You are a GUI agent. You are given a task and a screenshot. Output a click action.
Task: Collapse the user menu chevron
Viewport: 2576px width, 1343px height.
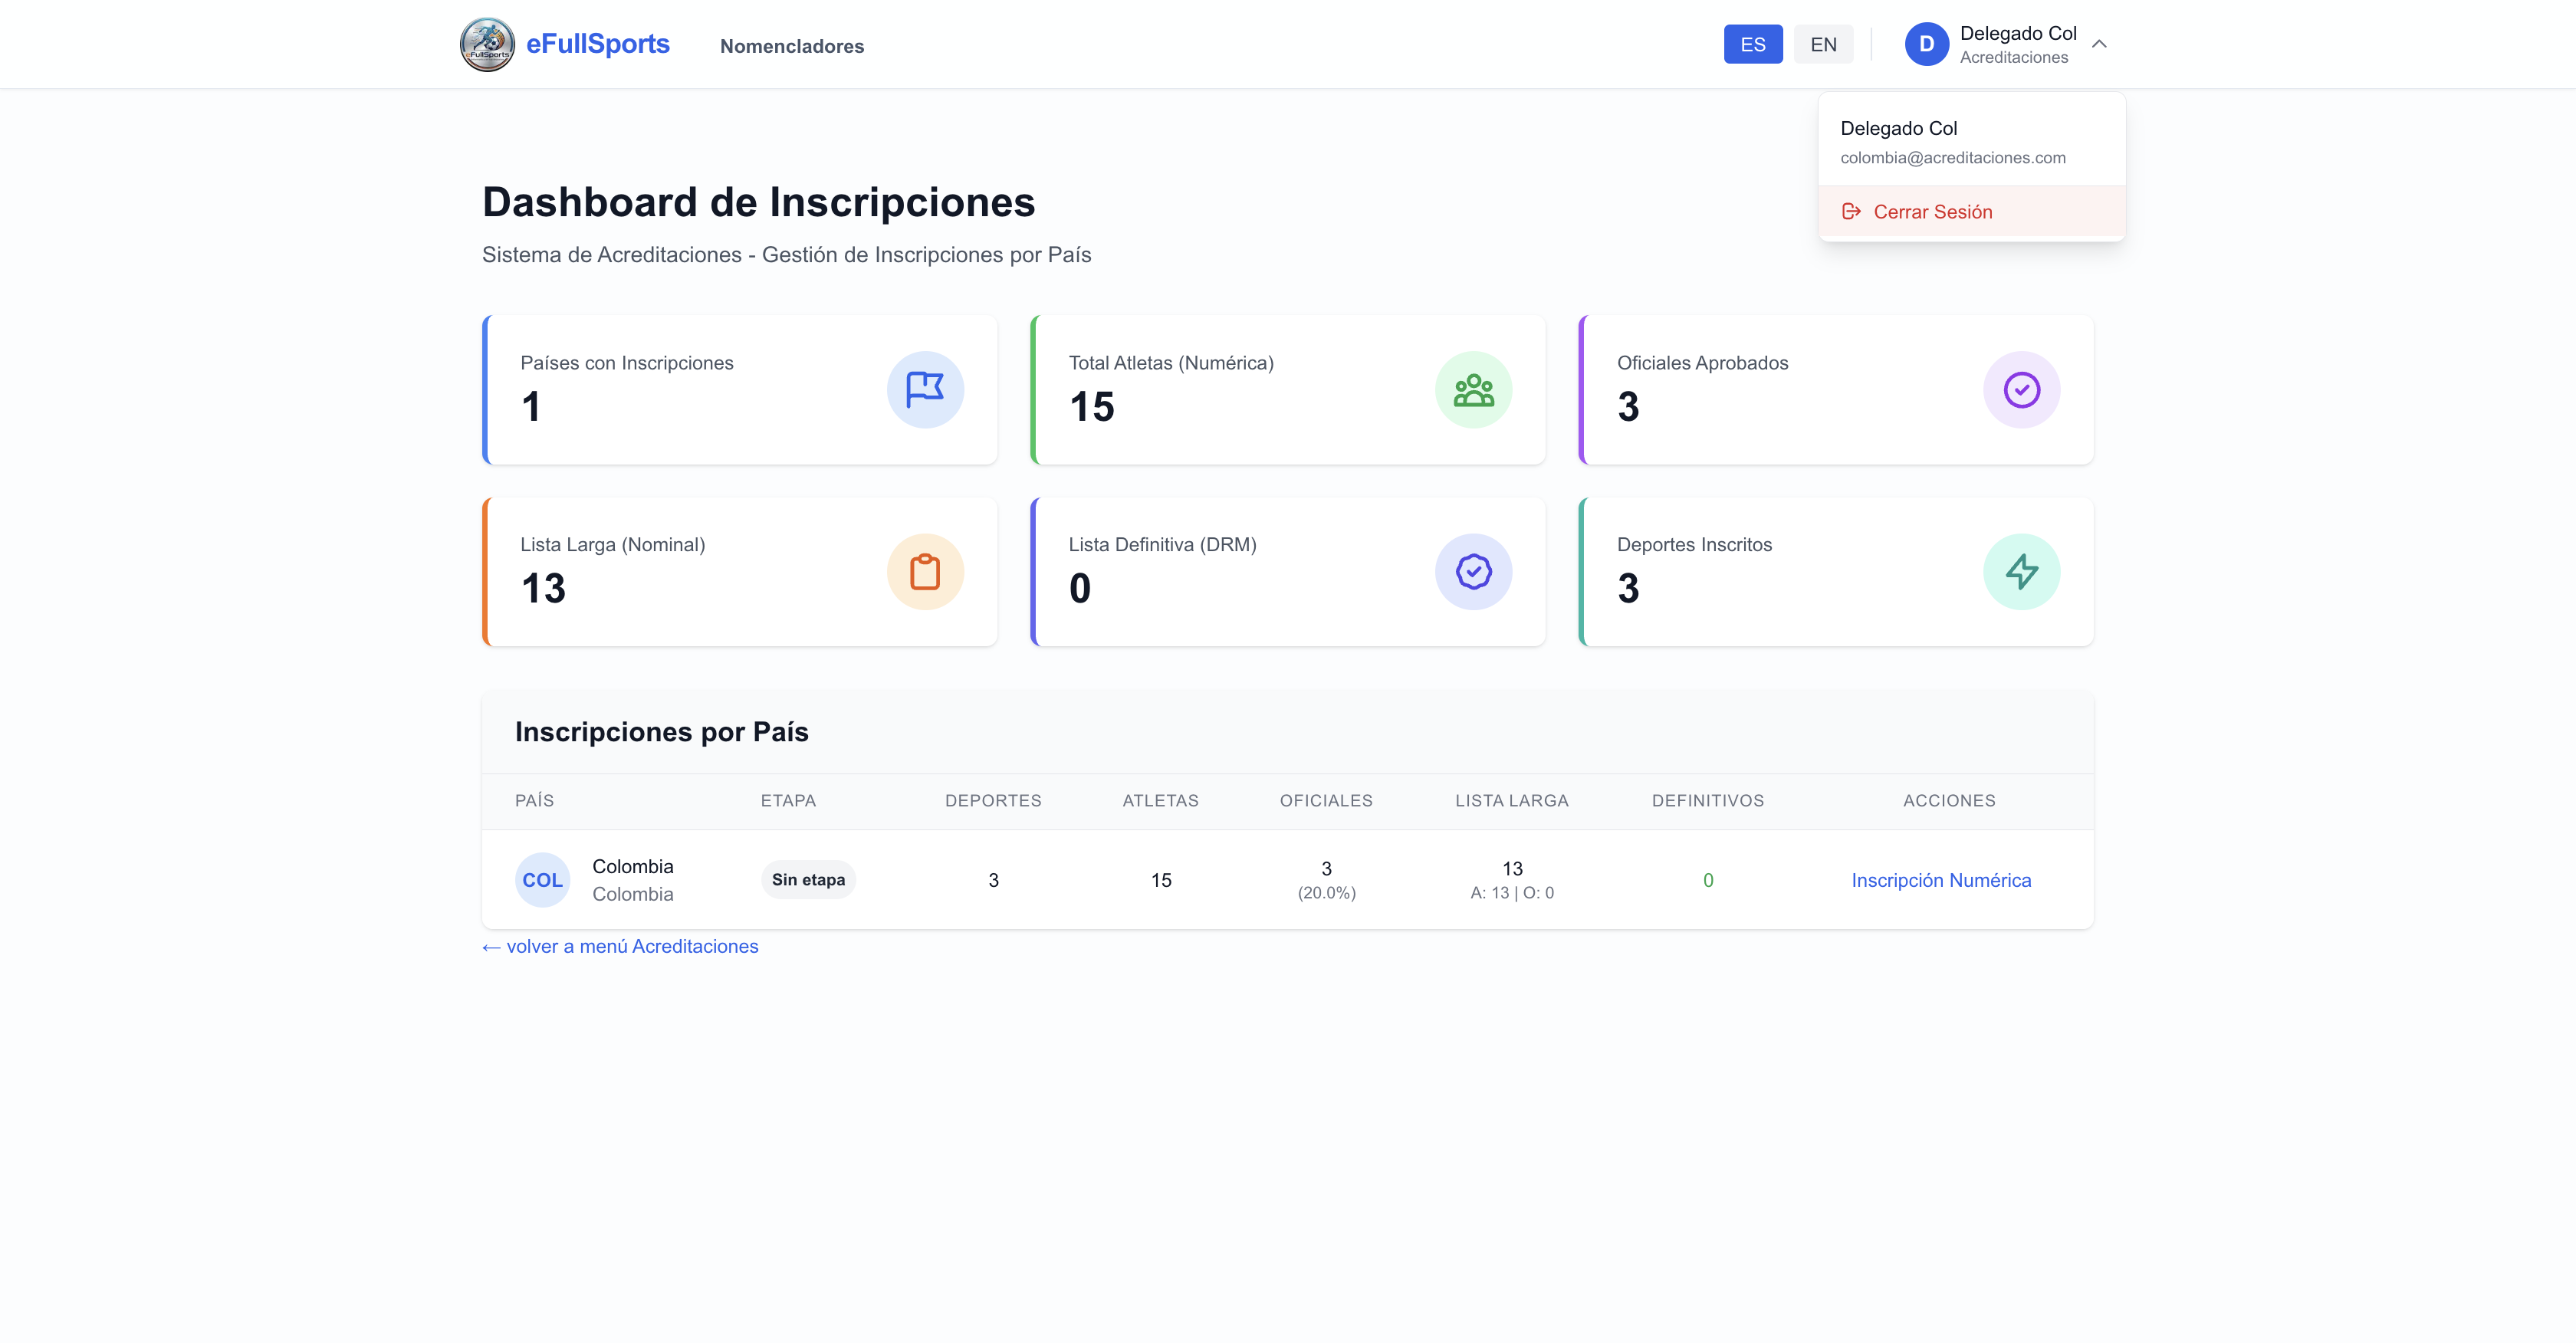(x=2099, y=44)
